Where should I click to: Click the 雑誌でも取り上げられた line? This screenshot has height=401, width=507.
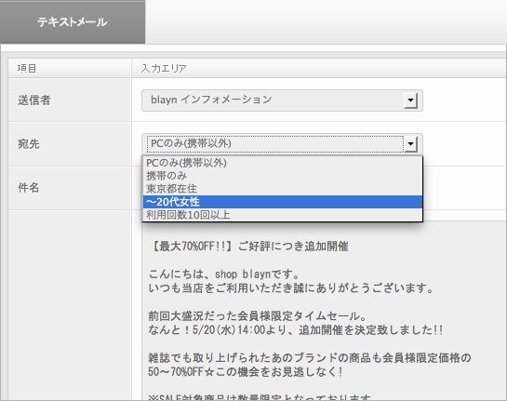pos(310,358)
